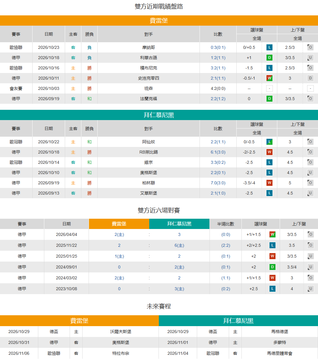Click the empty handicap box in the 琉森 row
The image size is (318, 359).
[x=269, y=89]
